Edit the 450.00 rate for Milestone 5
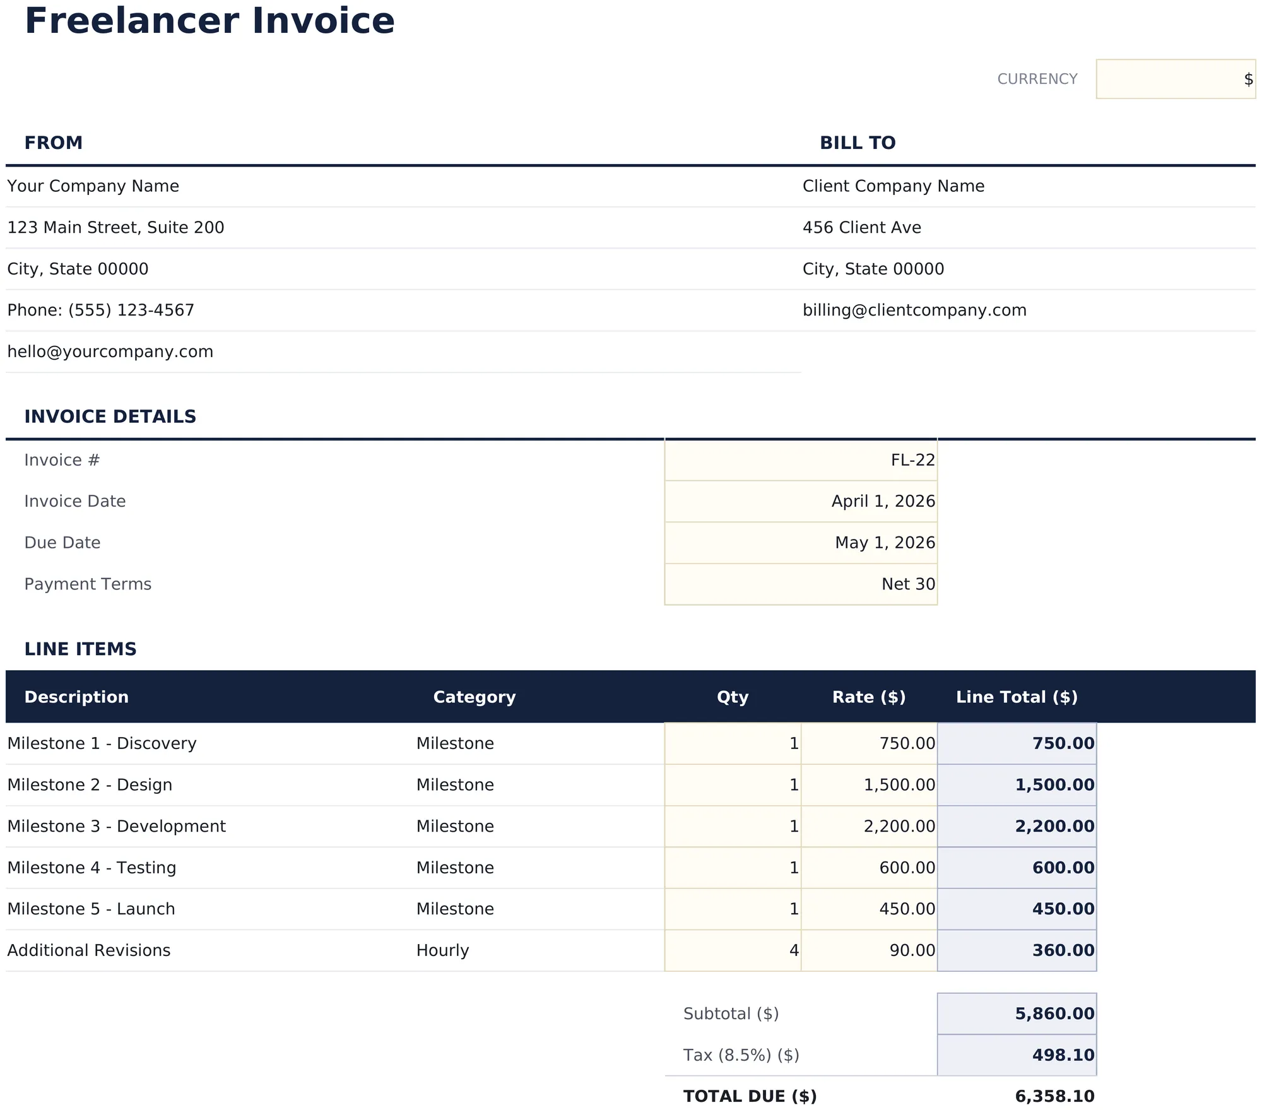1262x1110 pixels. click(x=869, y=909)
